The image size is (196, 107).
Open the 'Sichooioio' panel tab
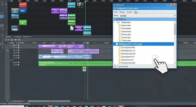click(x=27, y=37)
